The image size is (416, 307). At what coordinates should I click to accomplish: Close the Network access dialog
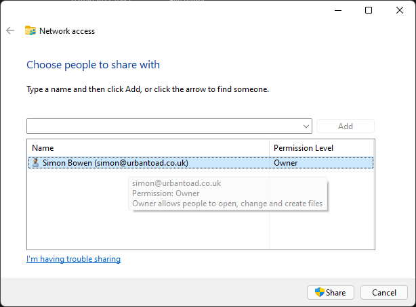pyautogui.click(x=400, y=10)
